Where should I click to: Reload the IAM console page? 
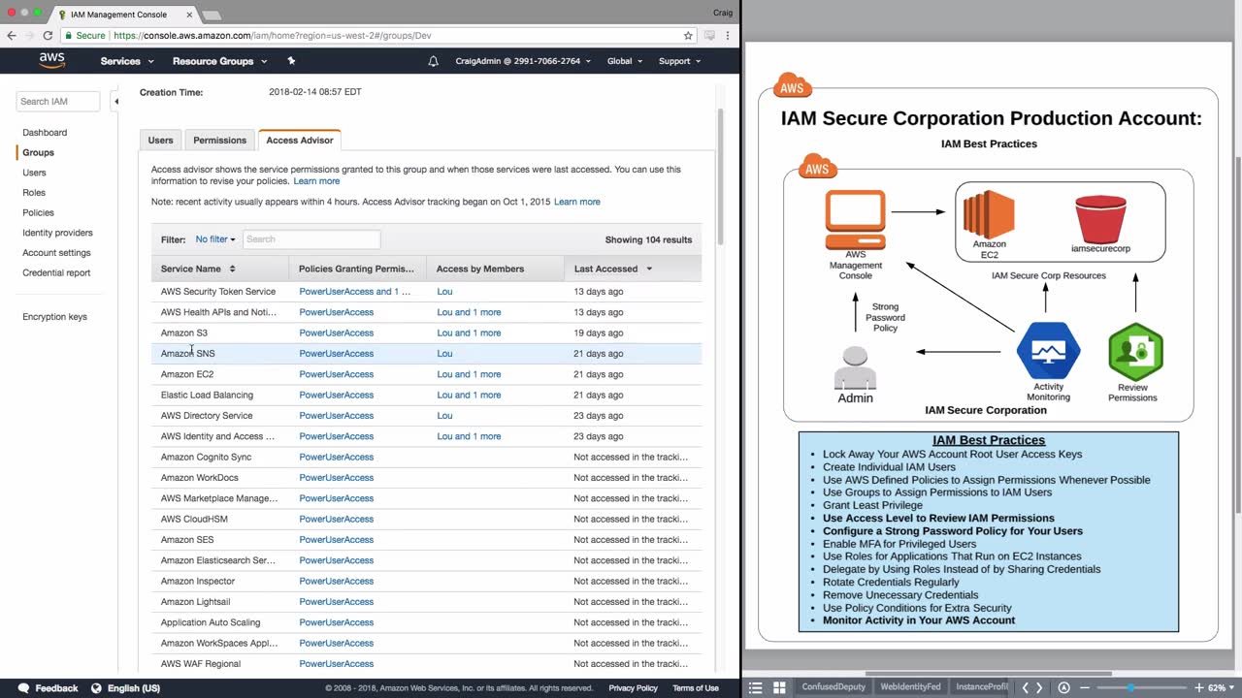coord(47,35)
